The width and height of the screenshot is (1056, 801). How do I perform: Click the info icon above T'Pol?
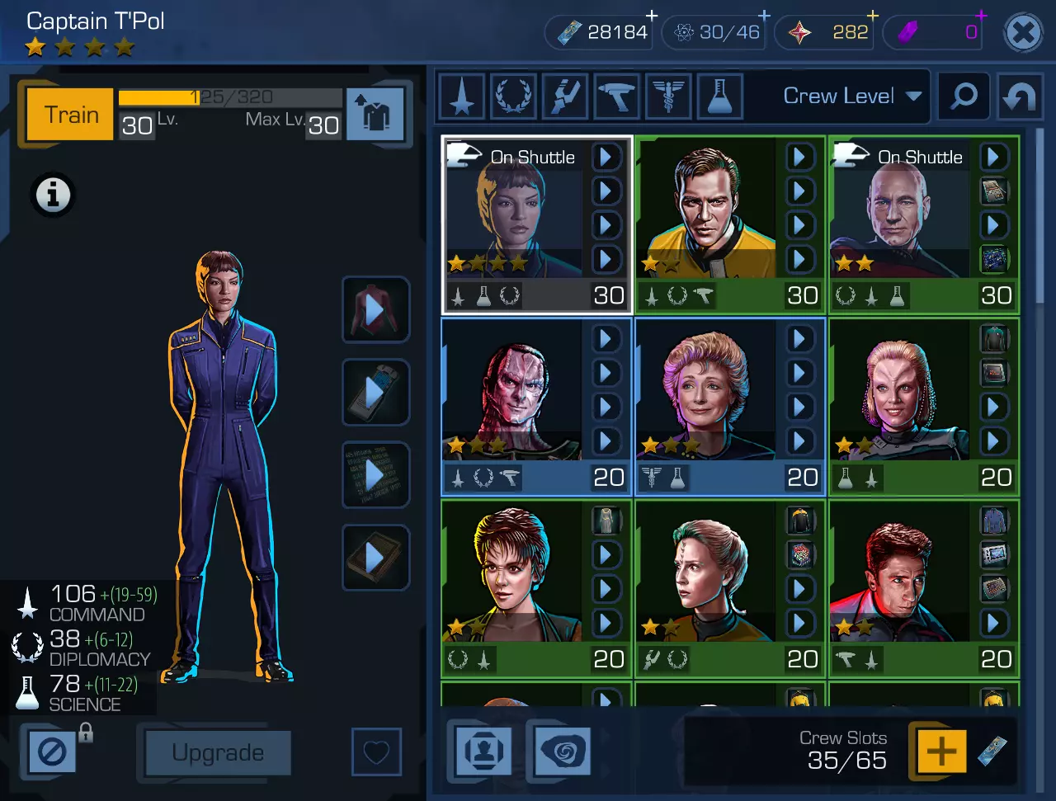coord(53,196)
